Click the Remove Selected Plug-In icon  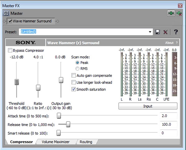click(179, 14)
